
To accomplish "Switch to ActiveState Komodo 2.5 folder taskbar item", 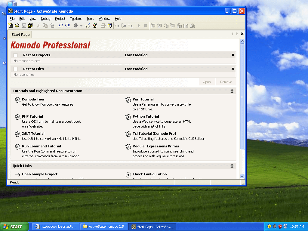I will click(104, 226).
